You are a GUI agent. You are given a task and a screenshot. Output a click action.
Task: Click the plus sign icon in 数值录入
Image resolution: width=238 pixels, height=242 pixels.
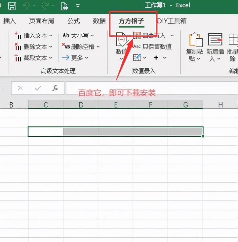pos(156,57)
